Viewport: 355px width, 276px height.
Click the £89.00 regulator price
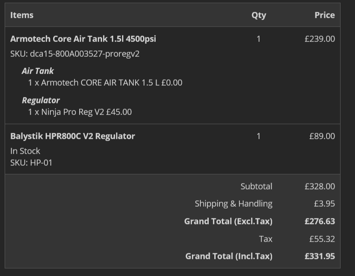pyautogui.click(x=322, y=136)
